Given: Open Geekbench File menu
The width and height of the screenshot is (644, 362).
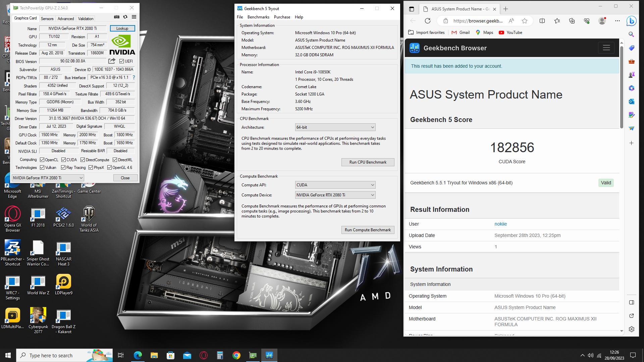Looking at the screenshot, I should pos(240,17).
